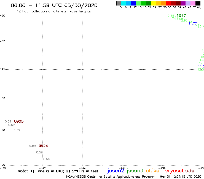Click the purple legend swatch
Image resolution: width=204 pixels, height=179 pixels.
(183, 3)
